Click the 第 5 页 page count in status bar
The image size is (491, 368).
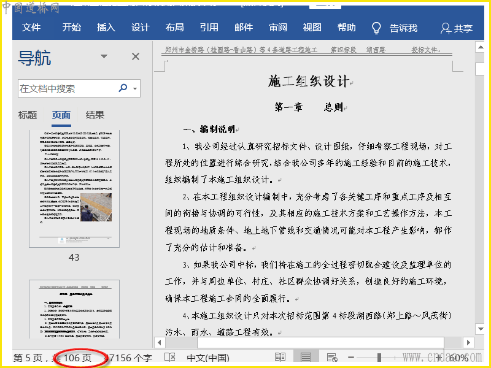[x=53, y=358]
